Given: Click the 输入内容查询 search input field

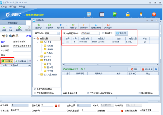Looking at the screenshot, I should click(x=90, y=33).
